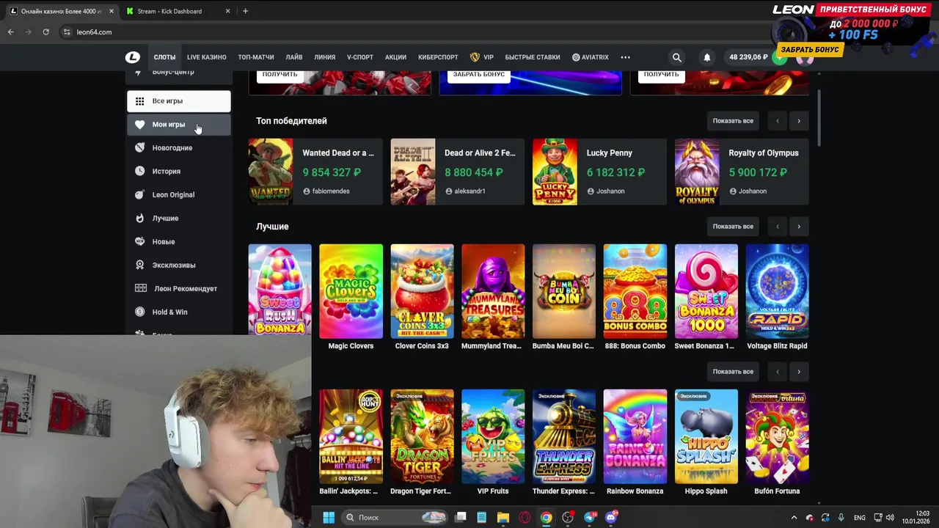
Task: Open the volume icon in system tray
Action: 891,518
